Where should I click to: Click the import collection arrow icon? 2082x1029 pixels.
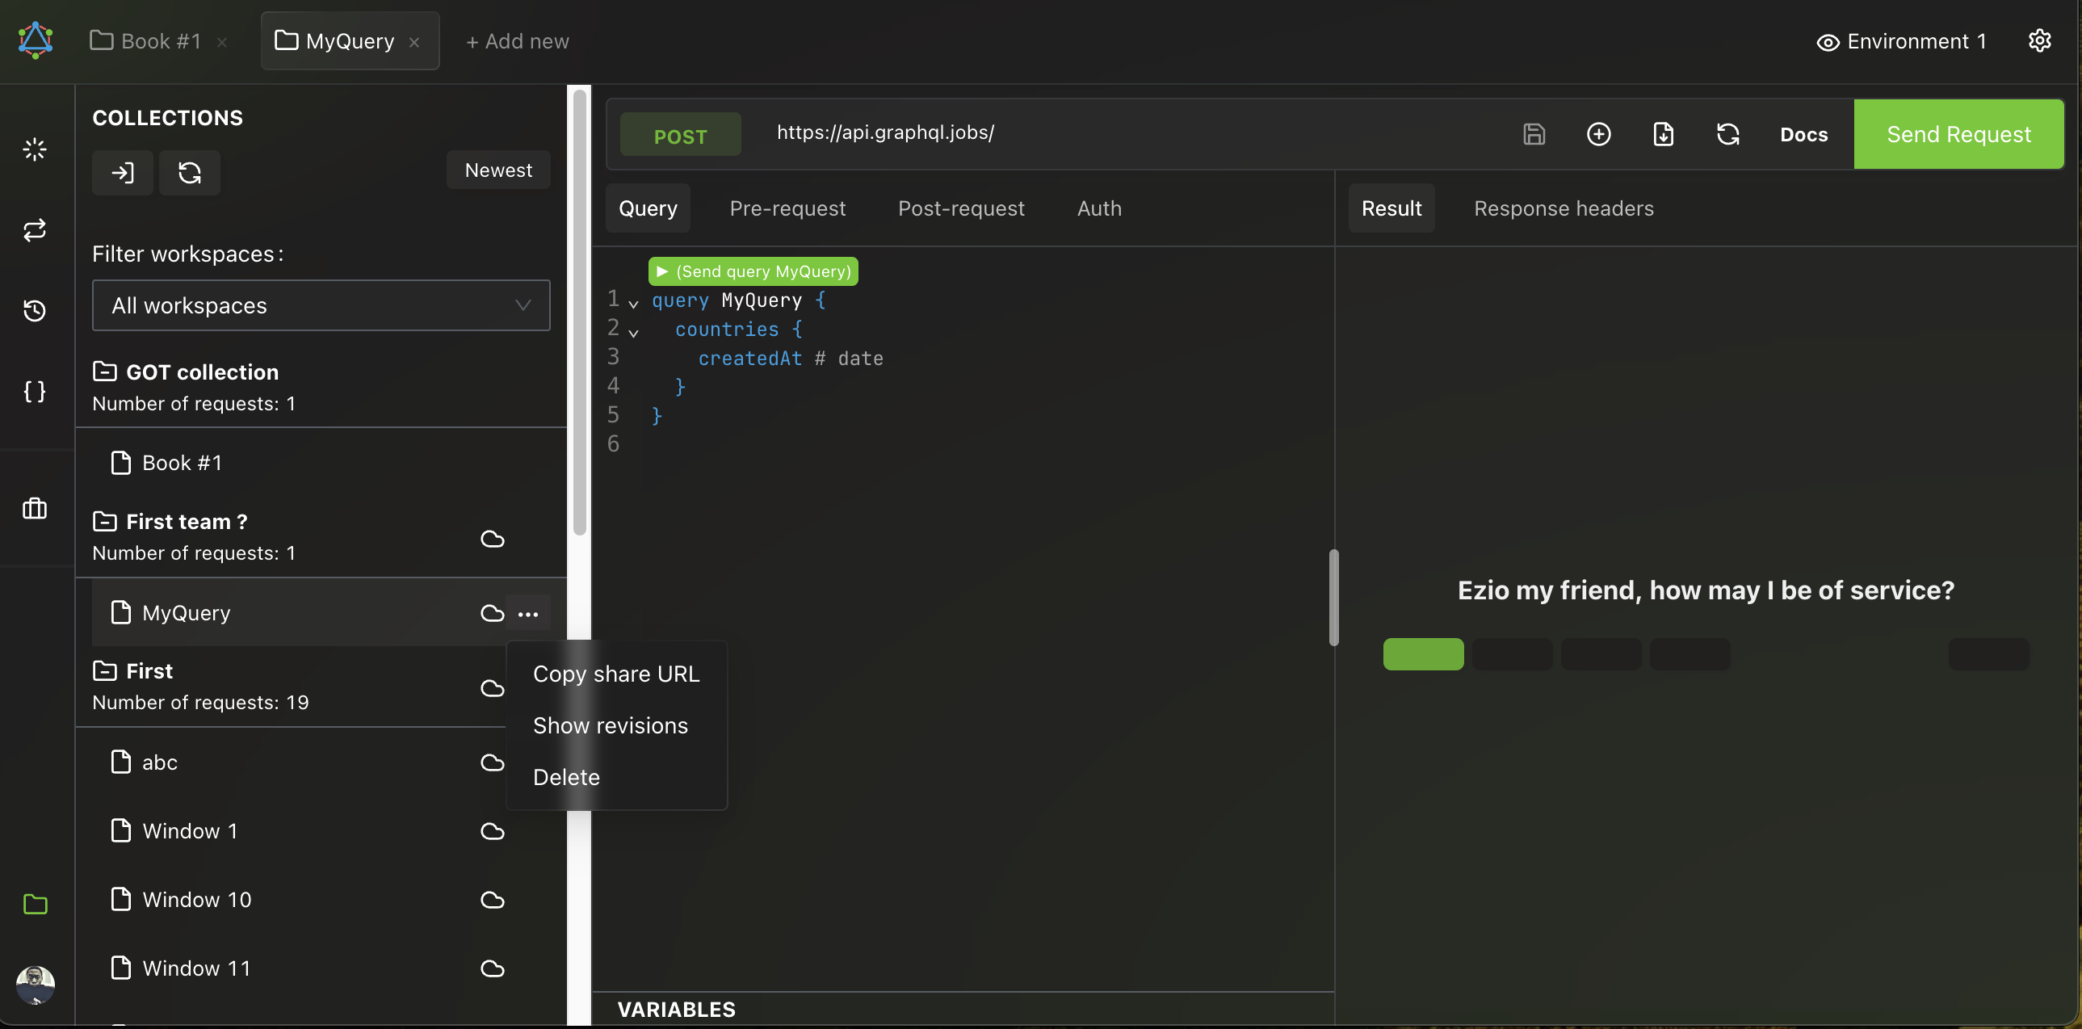[122, 172]
